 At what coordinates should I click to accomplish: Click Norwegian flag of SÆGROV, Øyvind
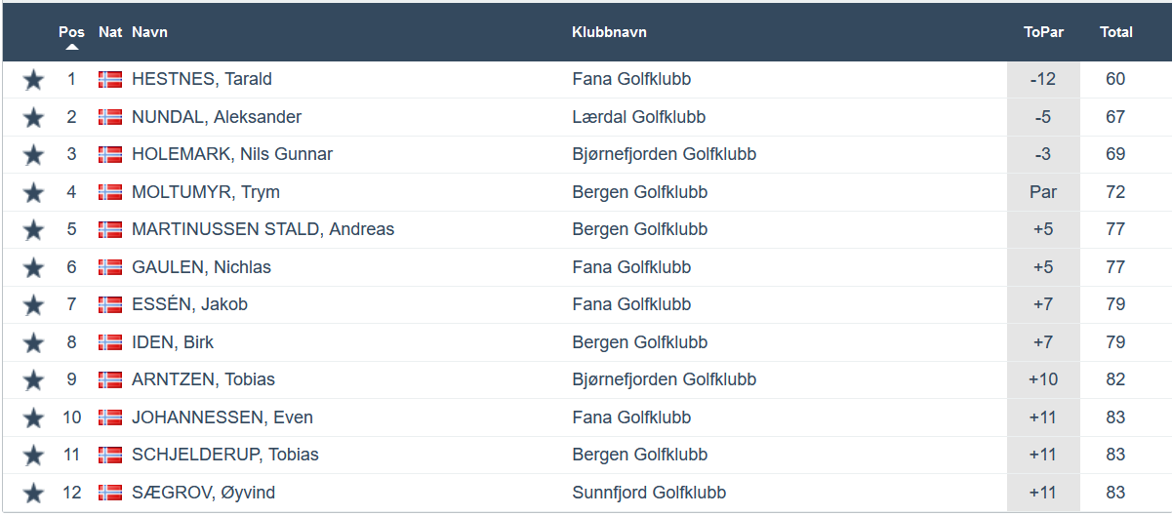click(110, 493)
